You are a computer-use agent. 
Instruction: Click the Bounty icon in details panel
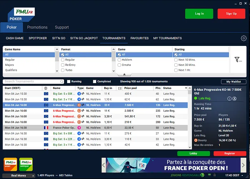196,140
